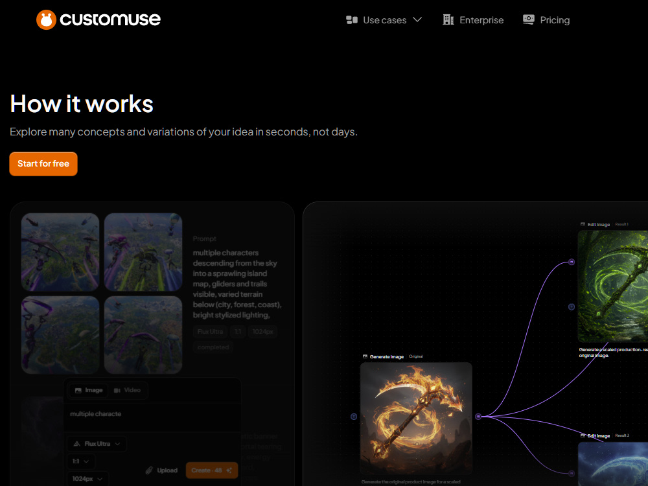The height and width of the screenshot is (486, 648).
Task: Click the Use cases grid icon
Action: (352, 20)
